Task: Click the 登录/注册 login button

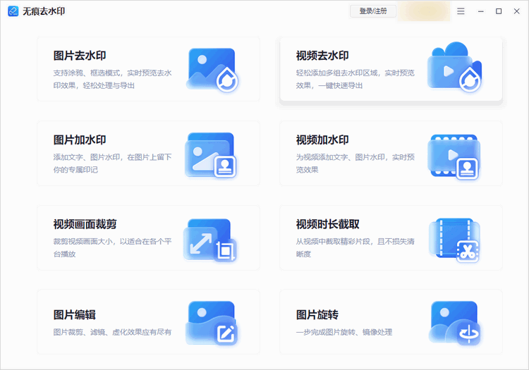Action: 373,11
